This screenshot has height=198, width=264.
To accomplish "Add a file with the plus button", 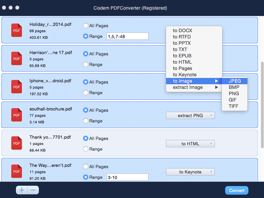I will point(22,190).
